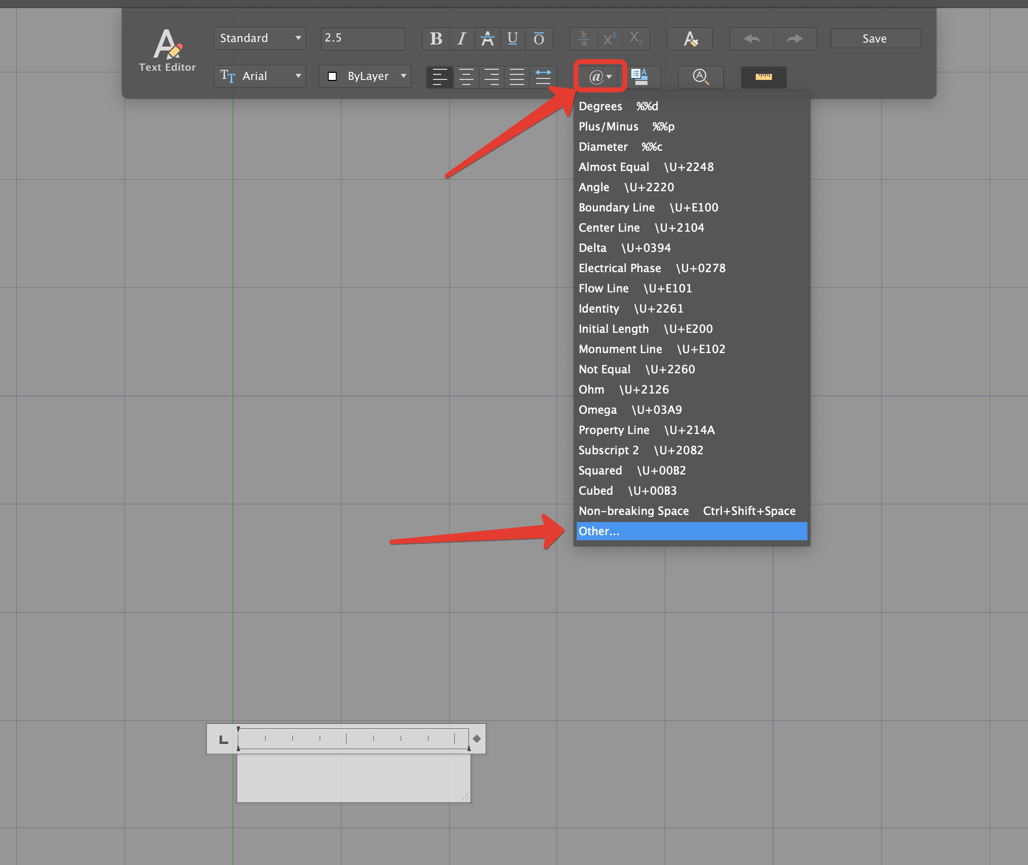This screenshot has width=1028, height=865.
Task: Select the strikethrough formatting icon
Action: pyautogui.click(x=487, y=38)
